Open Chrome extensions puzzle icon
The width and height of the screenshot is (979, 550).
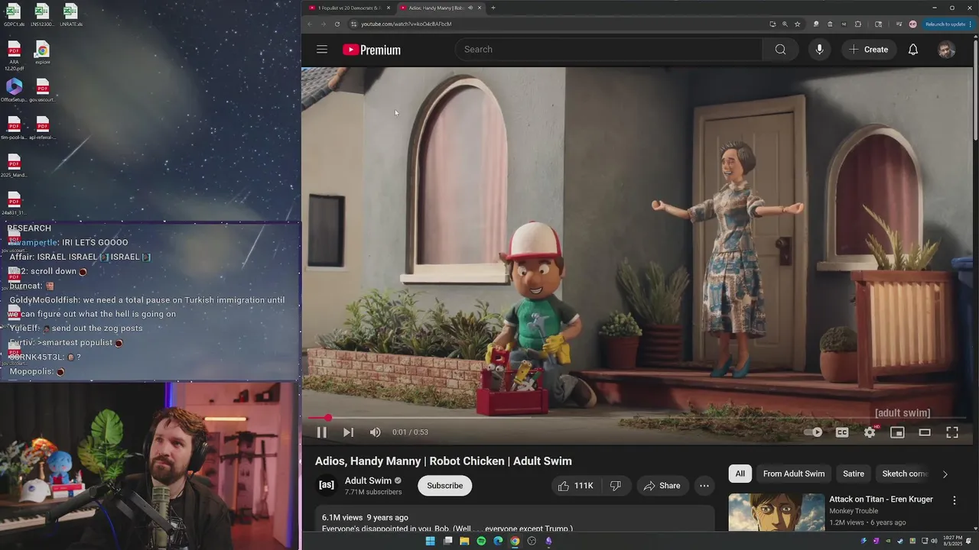pyautogui.click(x=857, y=24)
